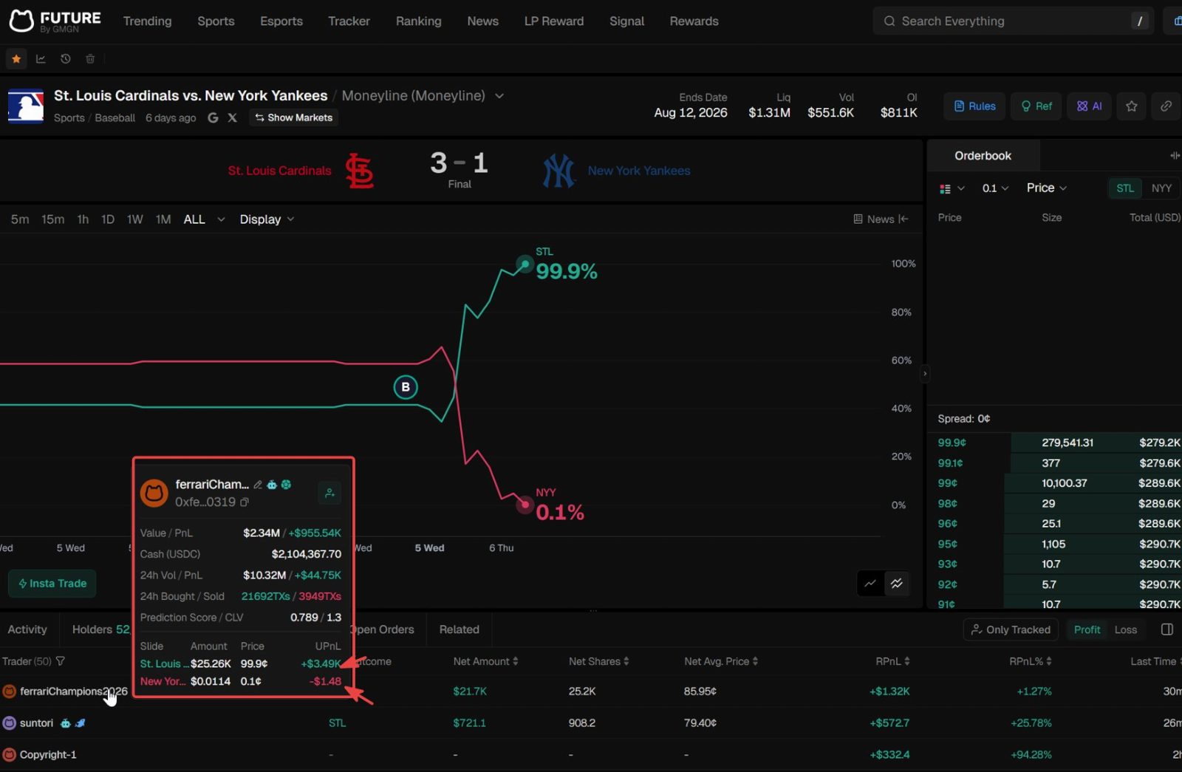Image resolution: width=1182 pixels, height=772 pixels.
Task: Switch to the dual-line chart view icon
Action: [897, 584]
